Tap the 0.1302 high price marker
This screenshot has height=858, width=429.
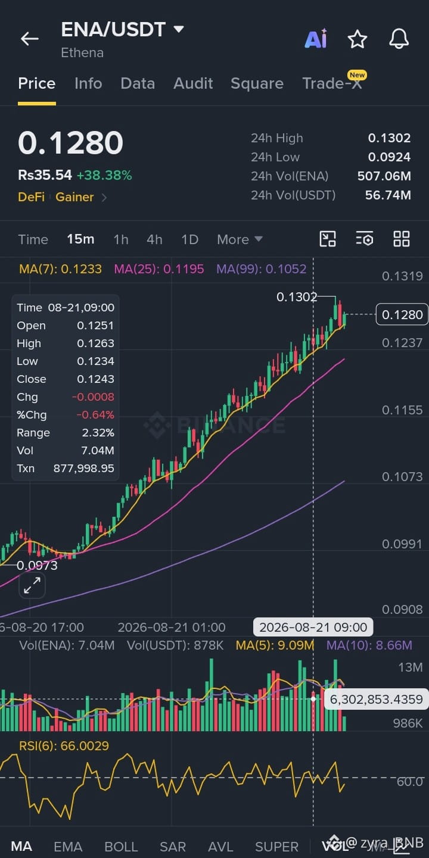point(297,297)
